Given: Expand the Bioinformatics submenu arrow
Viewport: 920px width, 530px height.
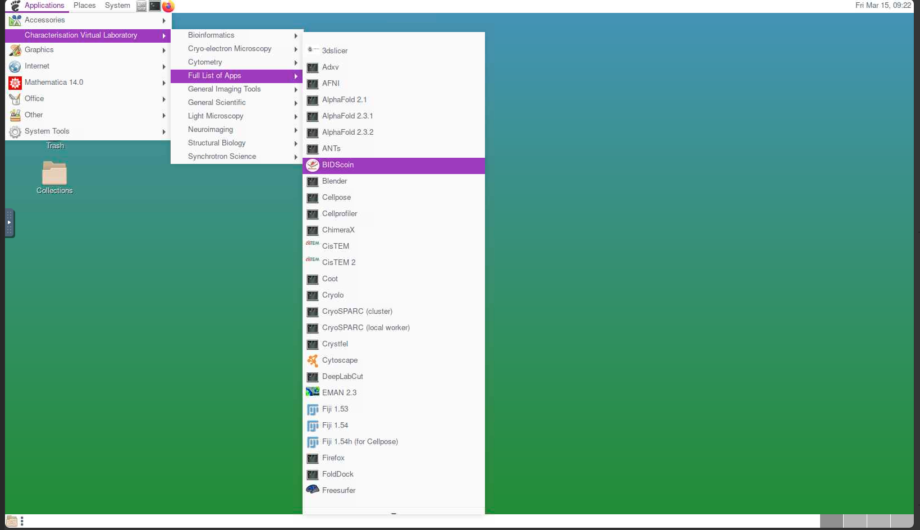Looking at the screenshot, I should (296, 35).
